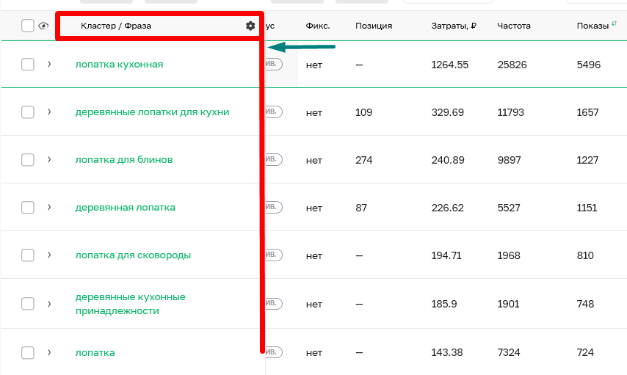Click the position value 87
Image resolution: width=627 pixels, height=375 pixels.
click(x=361, y=208)
